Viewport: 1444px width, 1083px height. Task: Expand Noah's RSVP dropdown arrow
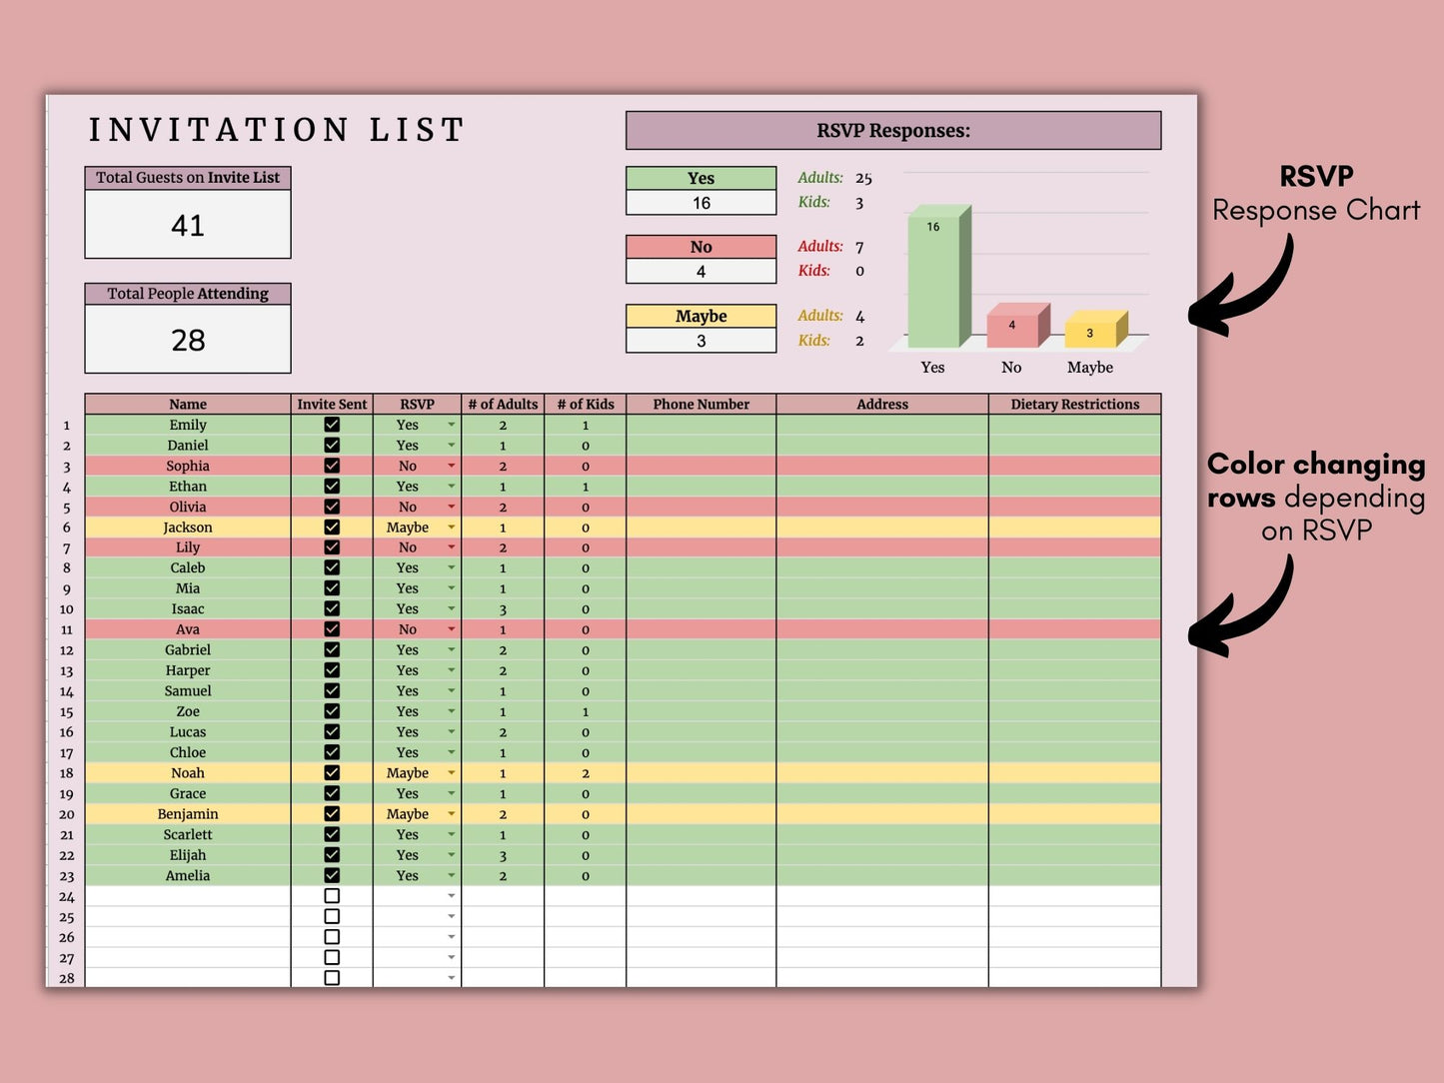tap(451, 773)
